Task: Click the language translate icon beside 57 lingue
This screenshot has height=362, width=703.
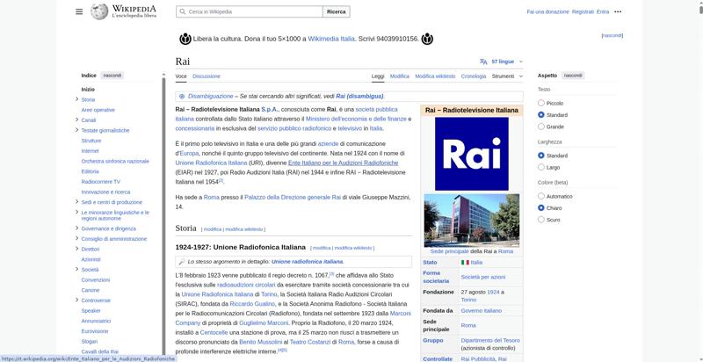Action: (483, 62)
